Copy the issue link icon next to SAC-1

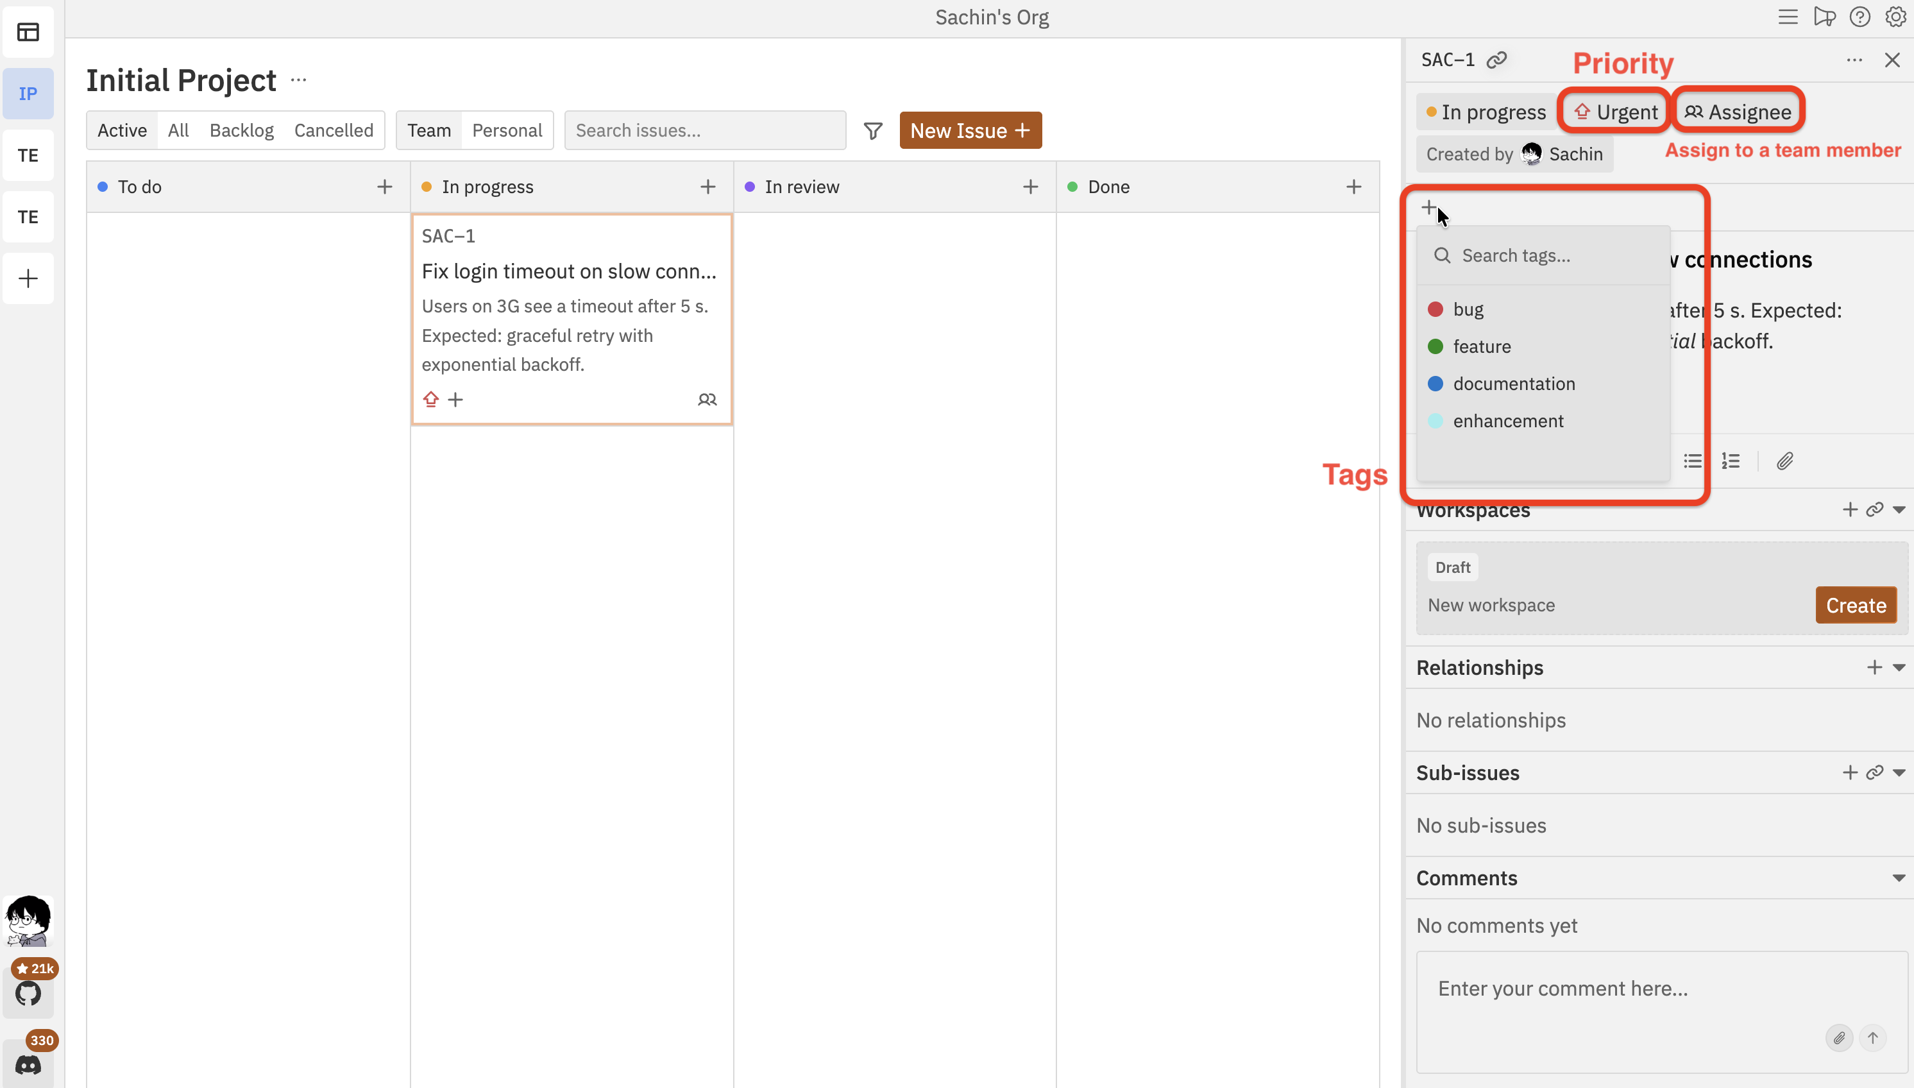pos(1498,59)
